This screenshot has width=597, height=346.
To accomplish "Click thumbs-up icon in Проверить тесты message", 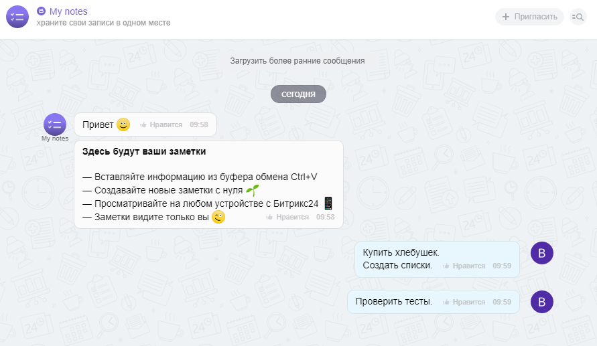I will pos(446,302).
